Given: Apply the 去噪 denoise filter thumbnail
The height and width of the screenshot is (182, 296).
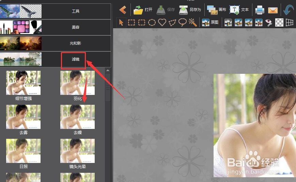Looking at the screenshot, I should click(77, 117).
